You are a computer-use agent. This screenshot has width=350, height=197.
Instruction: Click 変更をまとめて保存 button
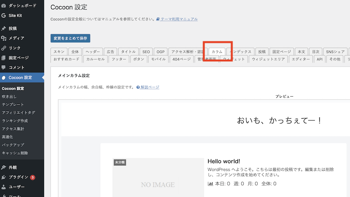[70, 38]
